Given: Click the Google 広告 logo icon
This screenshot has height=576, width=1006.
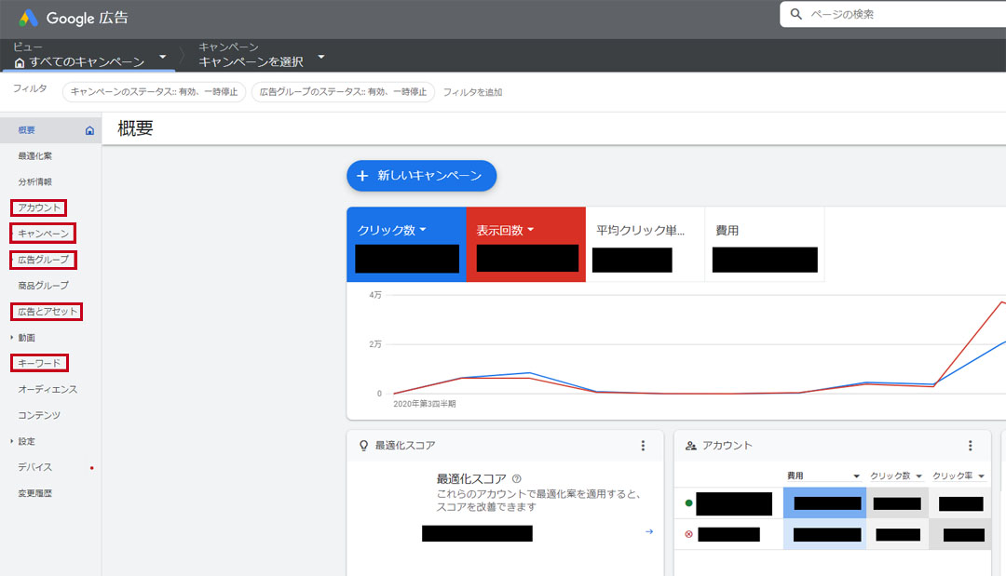Looking at the screenshot, I should [x=25, y=17].
